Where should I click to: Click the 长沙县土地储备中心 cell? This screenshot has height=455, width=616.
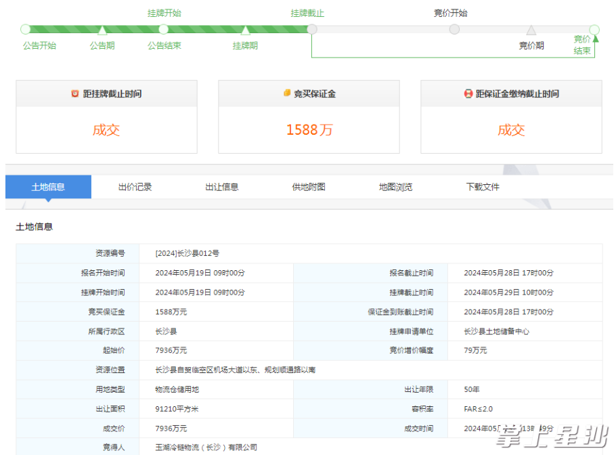pyautogui.click(x=497, y=332)
